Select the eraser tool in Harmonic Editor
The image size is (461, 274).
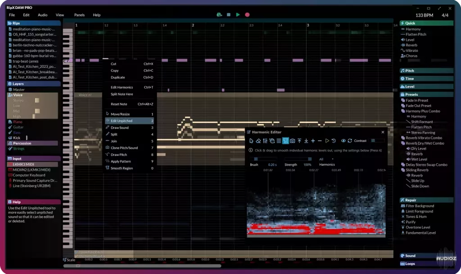click(x=258, y=141)
